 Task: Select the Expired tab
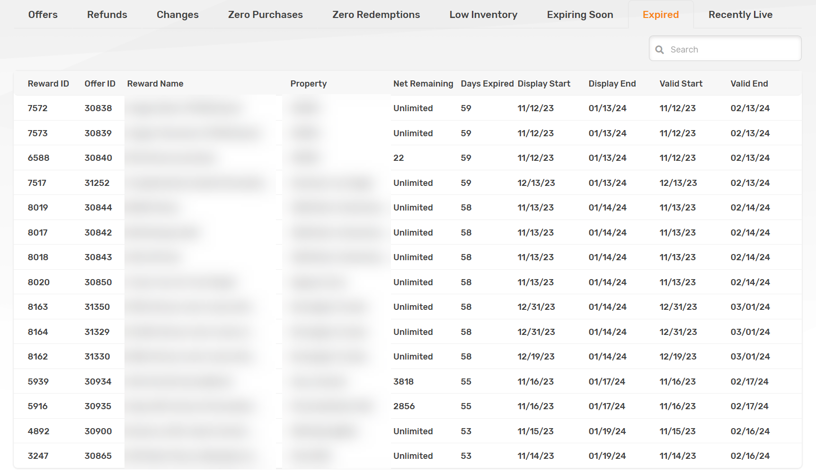(661, 15)
